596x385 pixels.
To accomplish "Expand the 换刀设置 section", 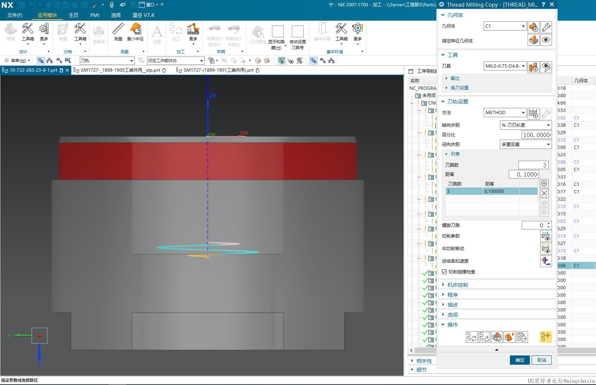I will [x=497, y=88].
